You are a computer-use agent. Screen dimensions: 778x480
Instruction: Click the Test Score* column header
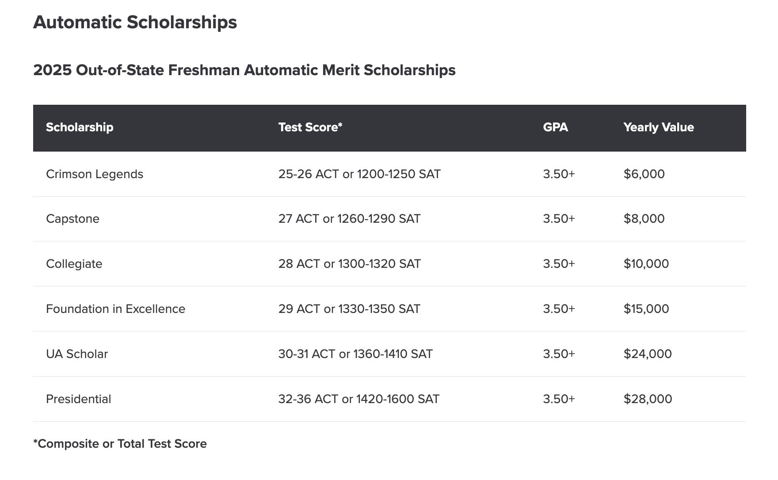[x=310, y=127]
